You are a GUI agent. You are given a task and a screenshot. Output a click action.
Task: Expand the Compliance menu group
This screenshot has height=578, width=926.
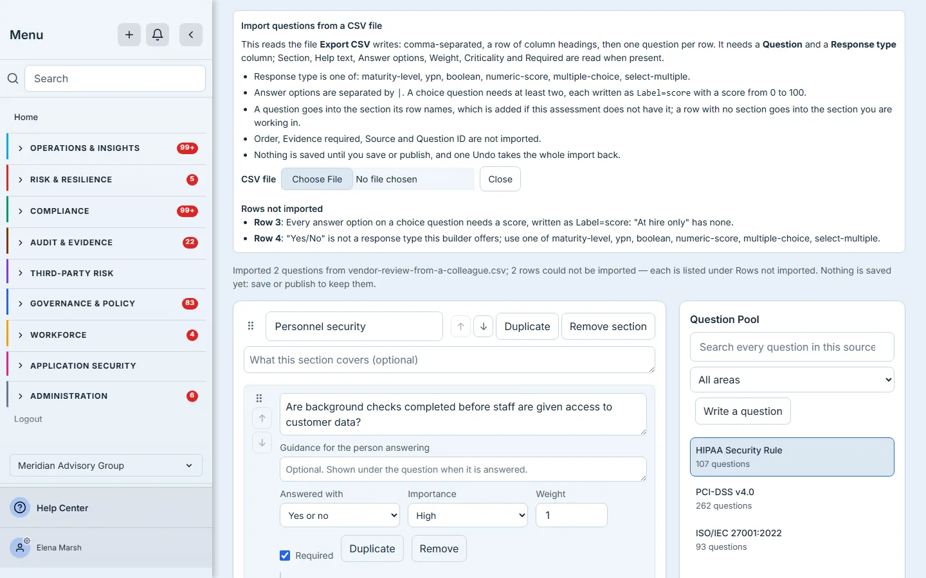tap(106, 211)
